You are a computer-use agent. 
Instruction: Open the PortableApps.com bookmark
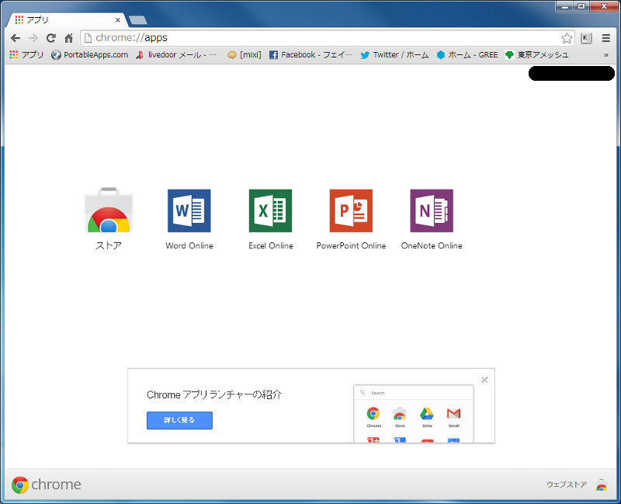tap(90, 54)
